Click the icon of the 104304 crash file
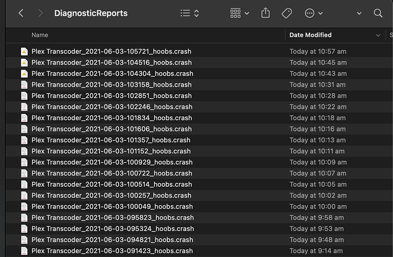This screenshot has height=257, width=393. (24, 74)
